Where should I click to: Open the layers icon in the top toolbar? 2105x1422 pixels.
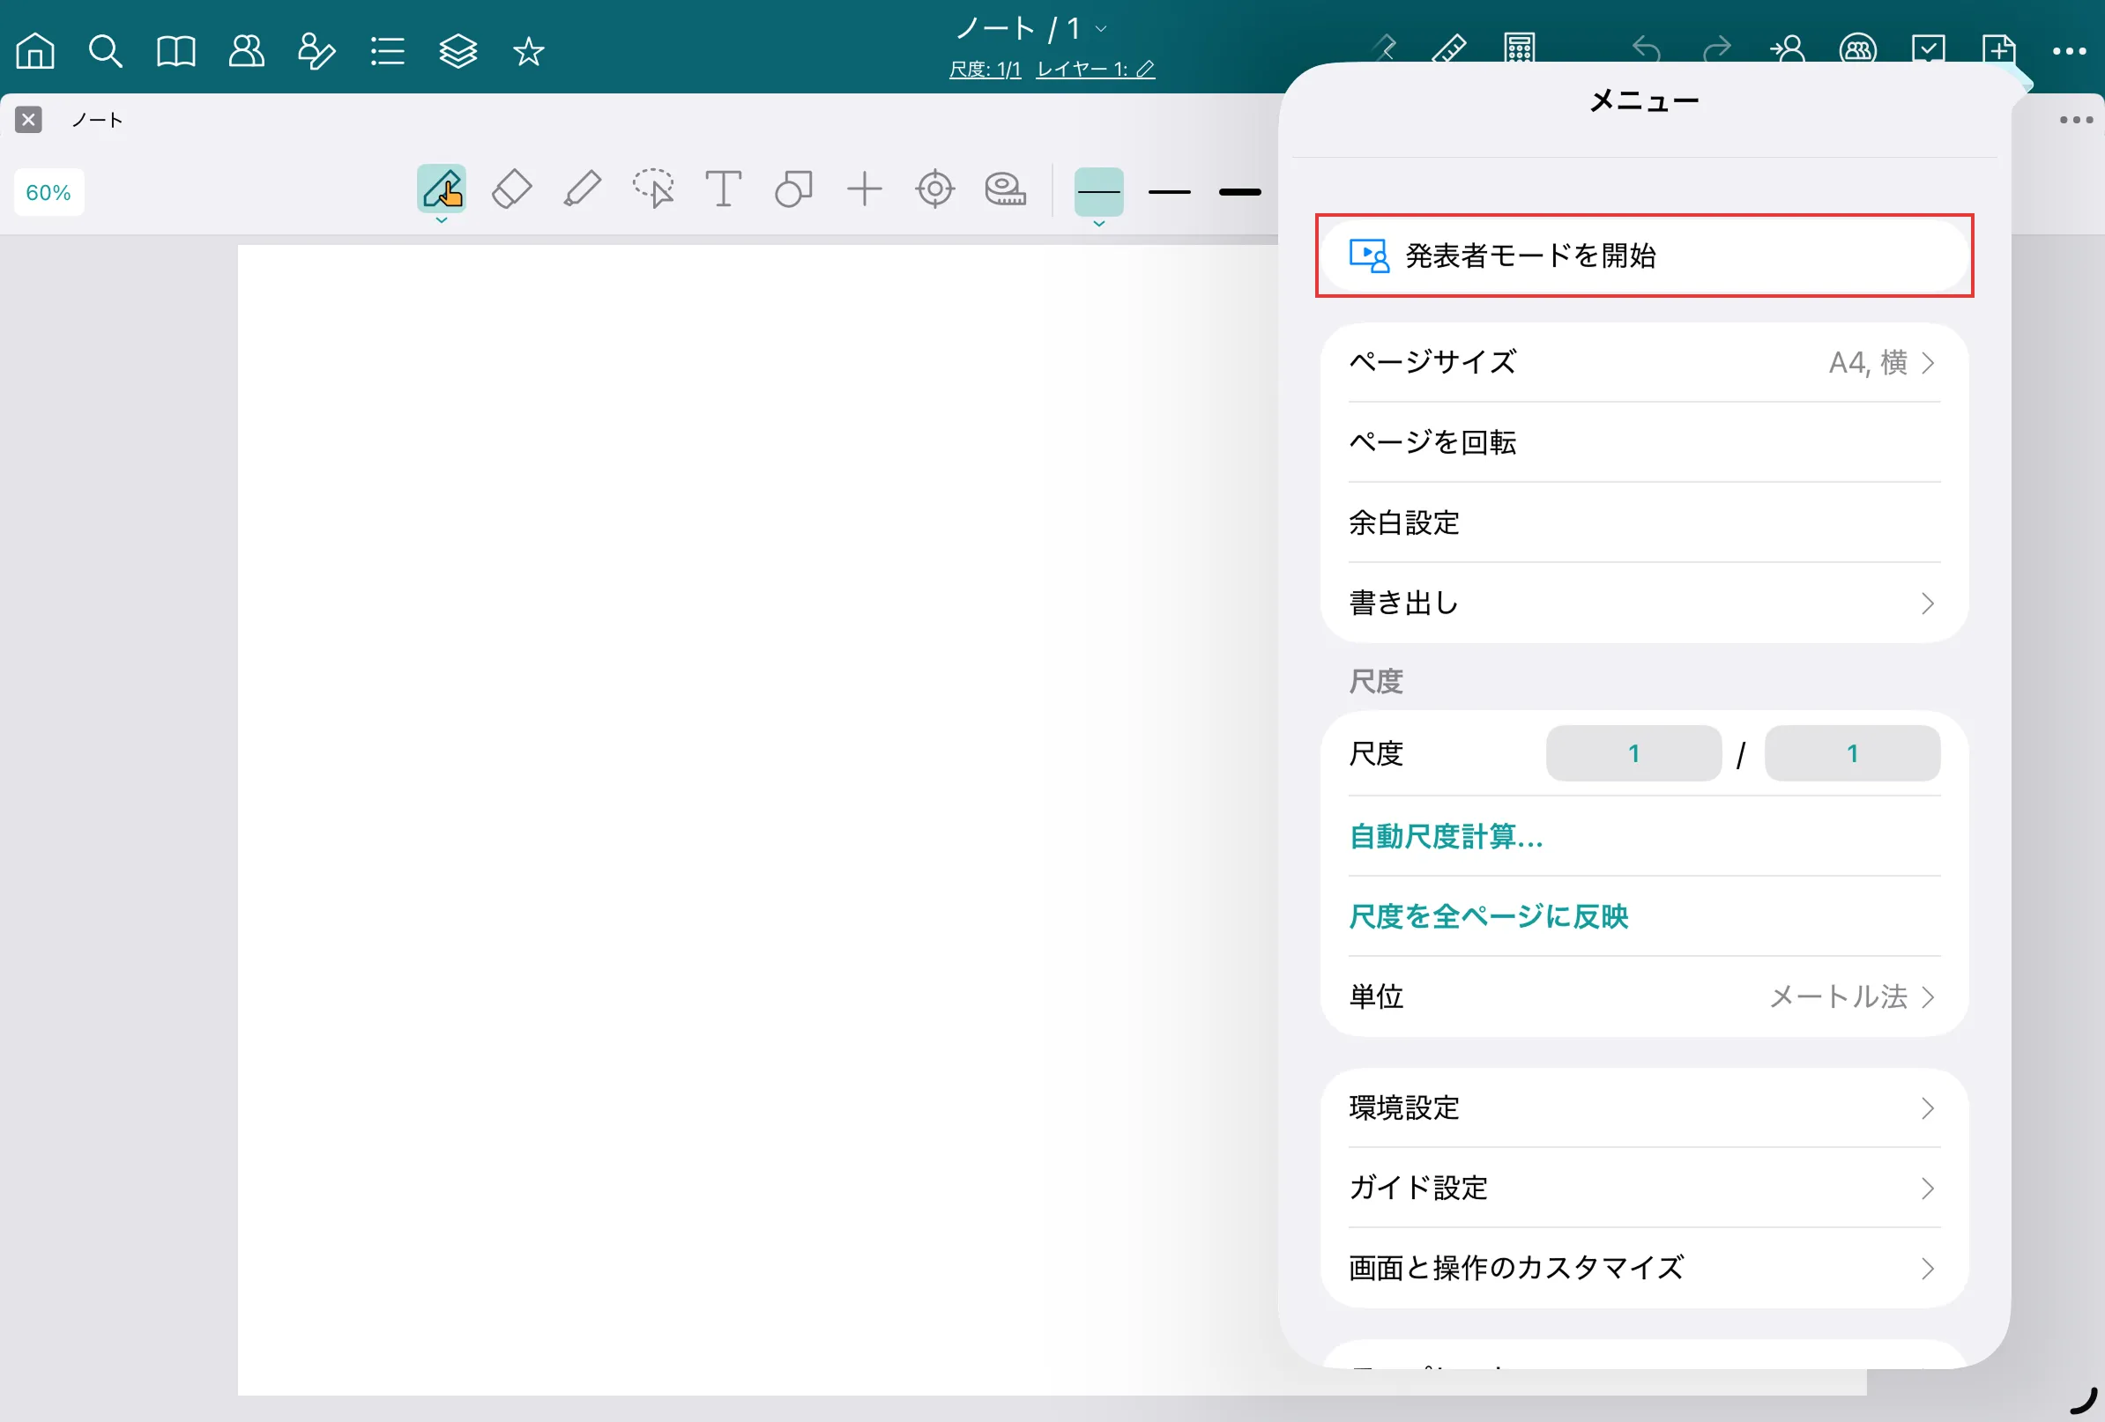click(x=457, y=52)
